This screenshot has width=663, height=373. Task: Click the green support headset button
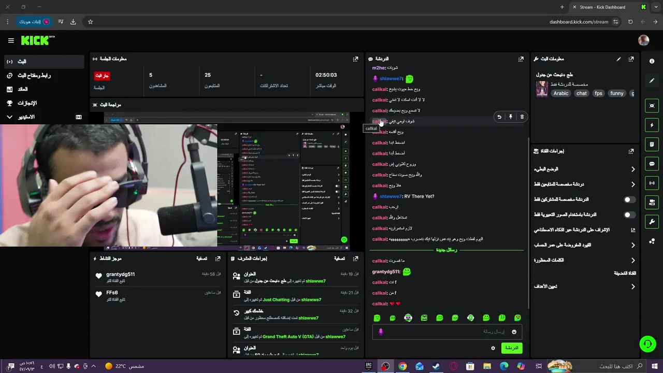click(x=647, y=343)
